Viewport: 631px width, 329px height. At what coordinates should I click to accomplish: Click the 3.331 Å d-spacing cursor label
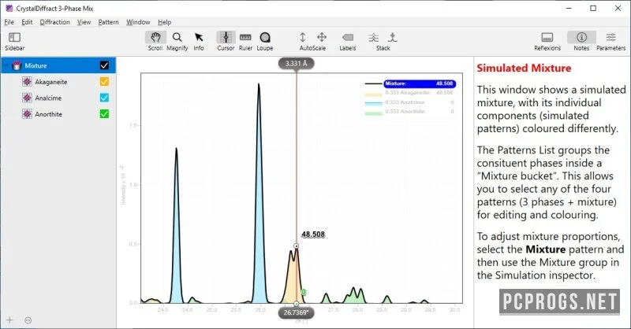pyautogui.click(x=297, y=64)
